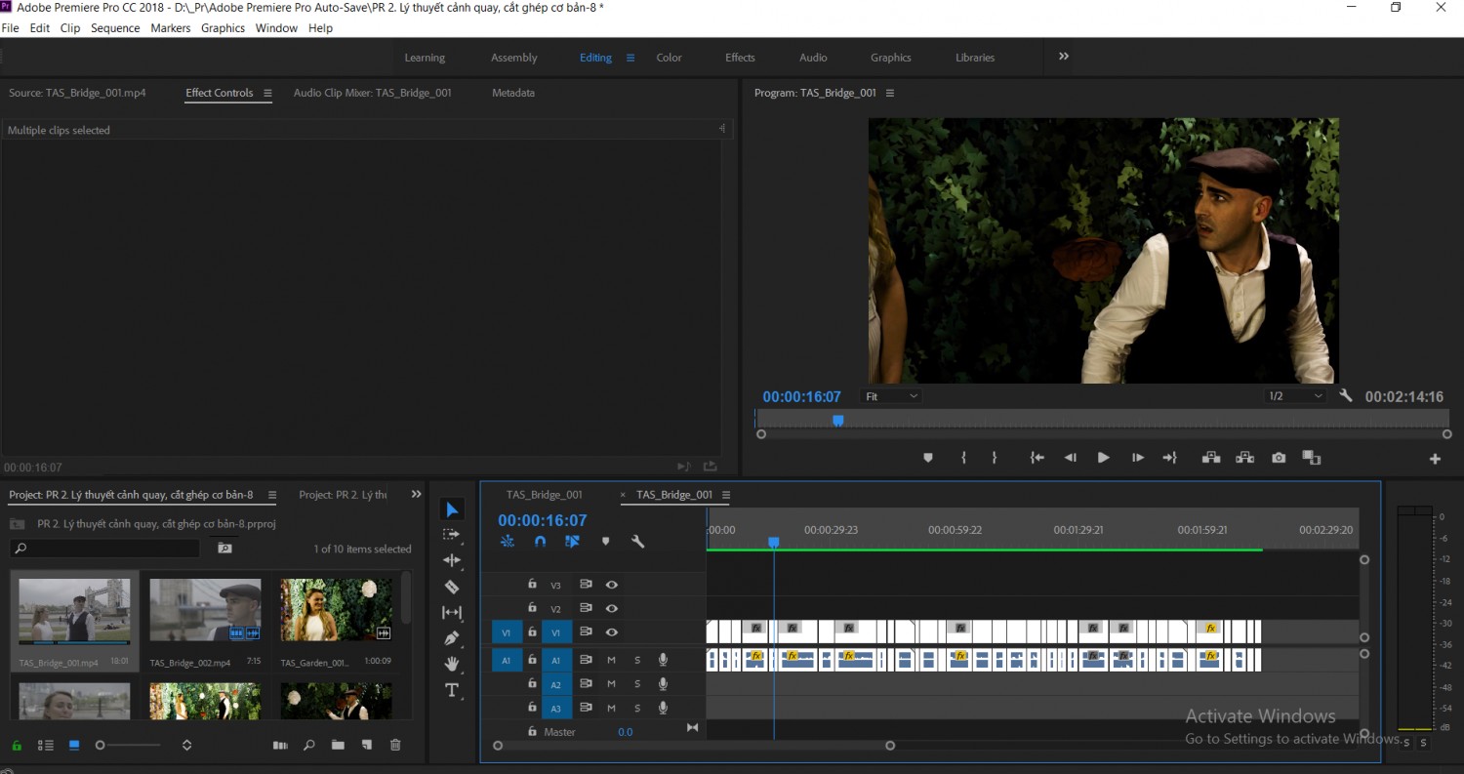Switch to Color workspace
The image size is (1464, 774).
pos(669,58)
